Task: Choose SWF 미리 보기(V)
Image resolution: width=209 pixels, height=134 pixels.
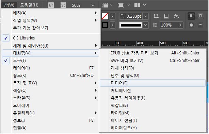Action: 153,61
